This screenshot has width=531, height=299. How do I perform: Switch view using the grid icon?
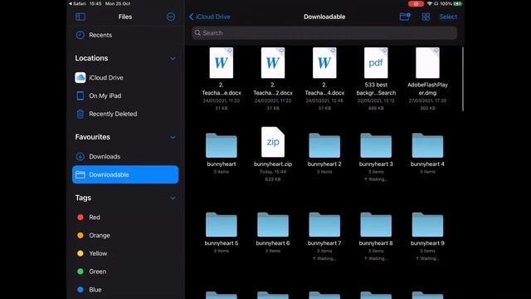(x=426, y=17)
